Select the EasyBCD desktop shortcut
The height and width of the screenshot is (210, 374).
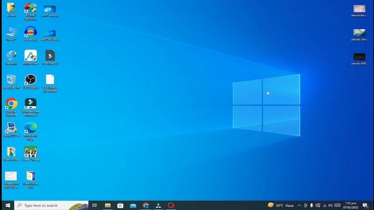pyautogui.click(x=11, y=129)
